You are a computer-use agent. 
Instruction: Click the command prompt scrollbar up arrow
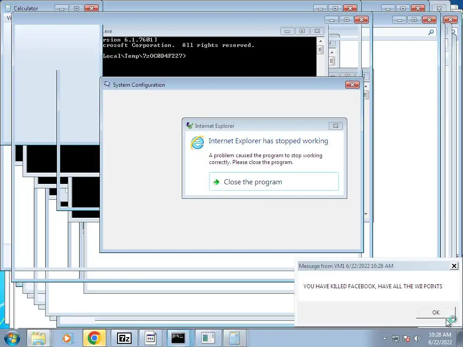pos(321,41)
